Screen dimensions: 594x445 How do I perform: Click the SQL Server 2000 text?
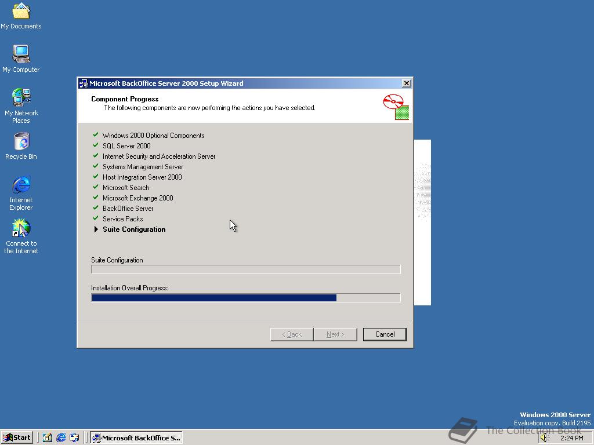tap(126, 145)
